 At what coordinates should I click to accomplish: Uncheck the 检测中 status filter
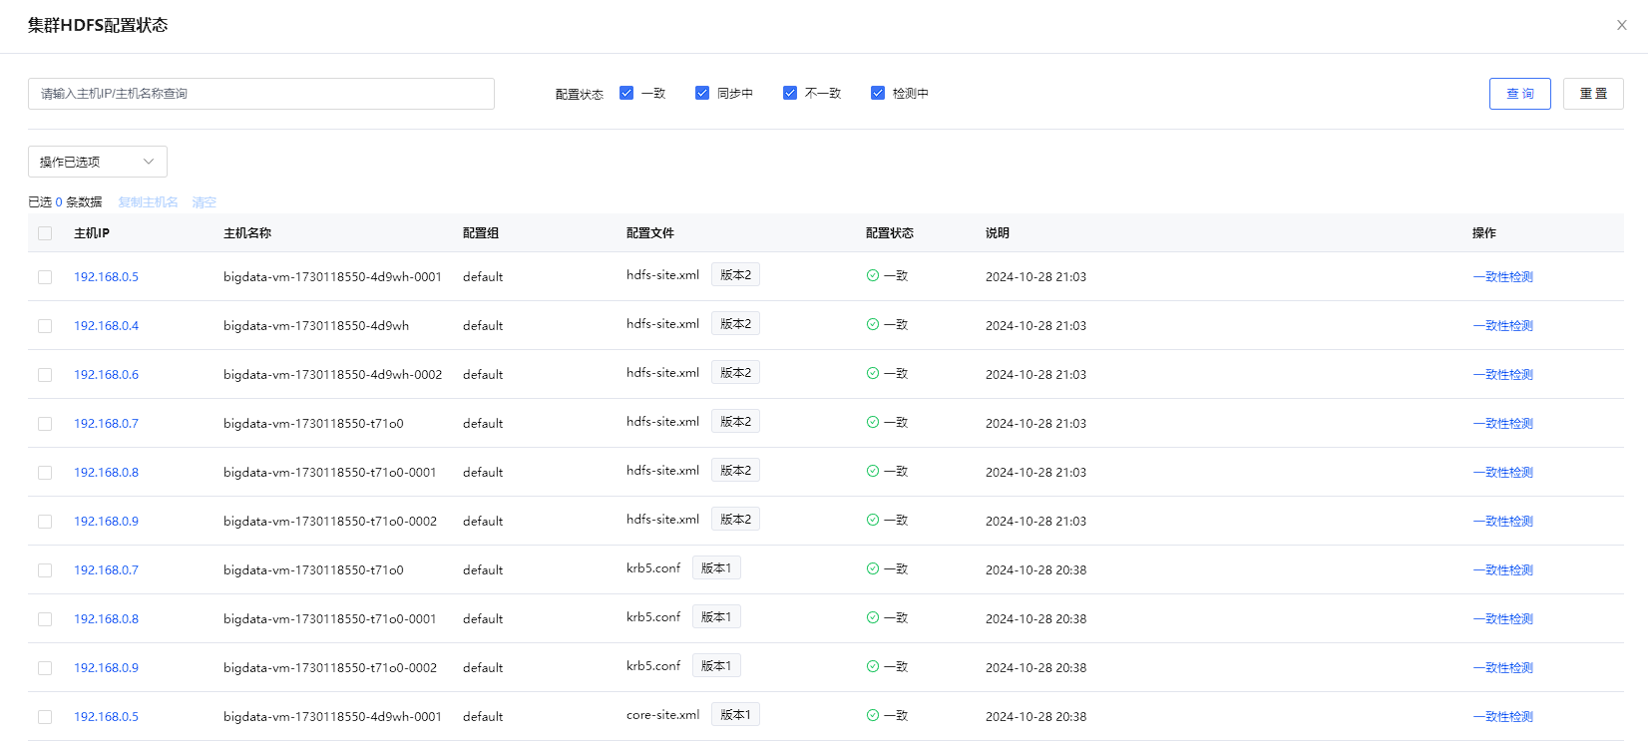[x=878, y=93]
